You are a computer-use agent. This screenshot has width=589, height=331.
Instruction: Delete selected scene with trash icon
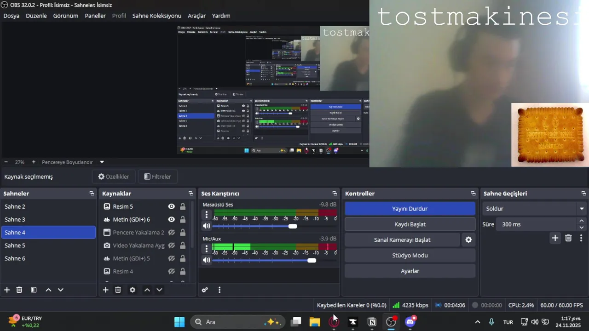point(19,290)
